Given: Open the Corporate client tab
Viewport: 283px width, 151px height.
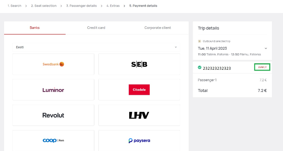Looking at the screenshot, I should tap(157, 28).
